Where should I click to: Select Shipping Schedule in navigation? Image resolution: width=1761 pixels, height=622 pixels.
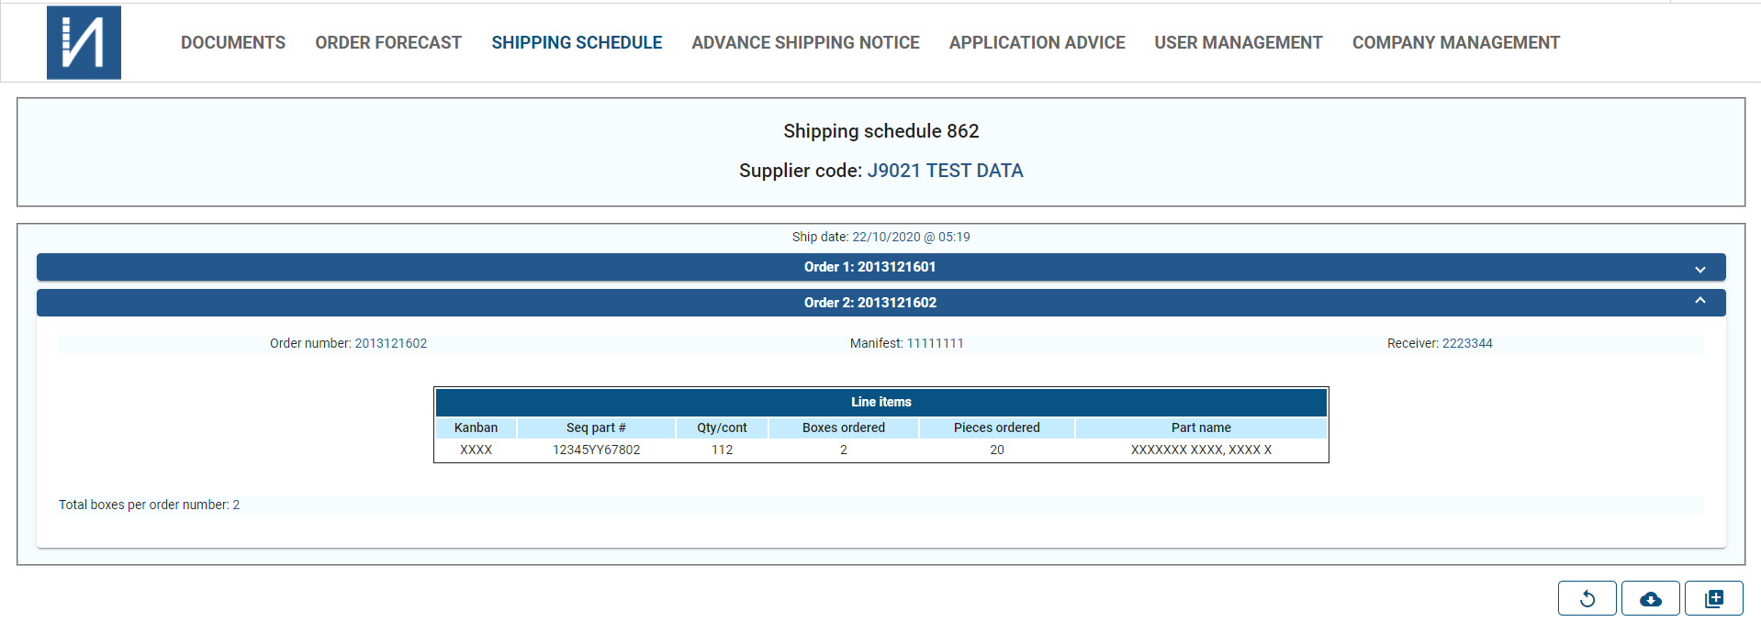(577, 42)
